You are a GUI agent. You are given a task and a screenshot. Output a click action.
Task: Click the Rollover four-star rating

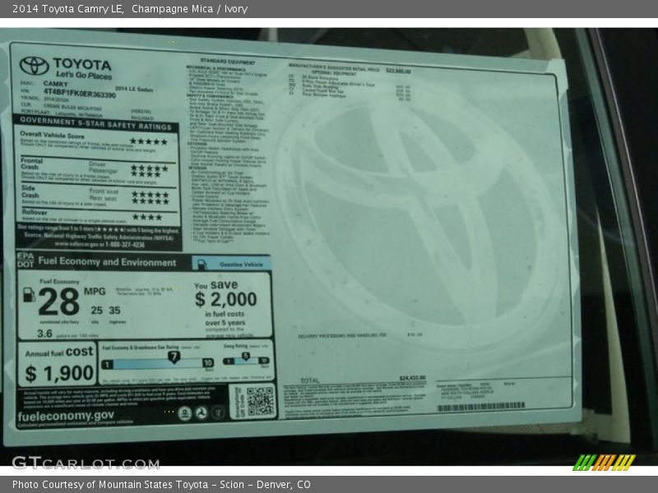click(x=147, y=217)
